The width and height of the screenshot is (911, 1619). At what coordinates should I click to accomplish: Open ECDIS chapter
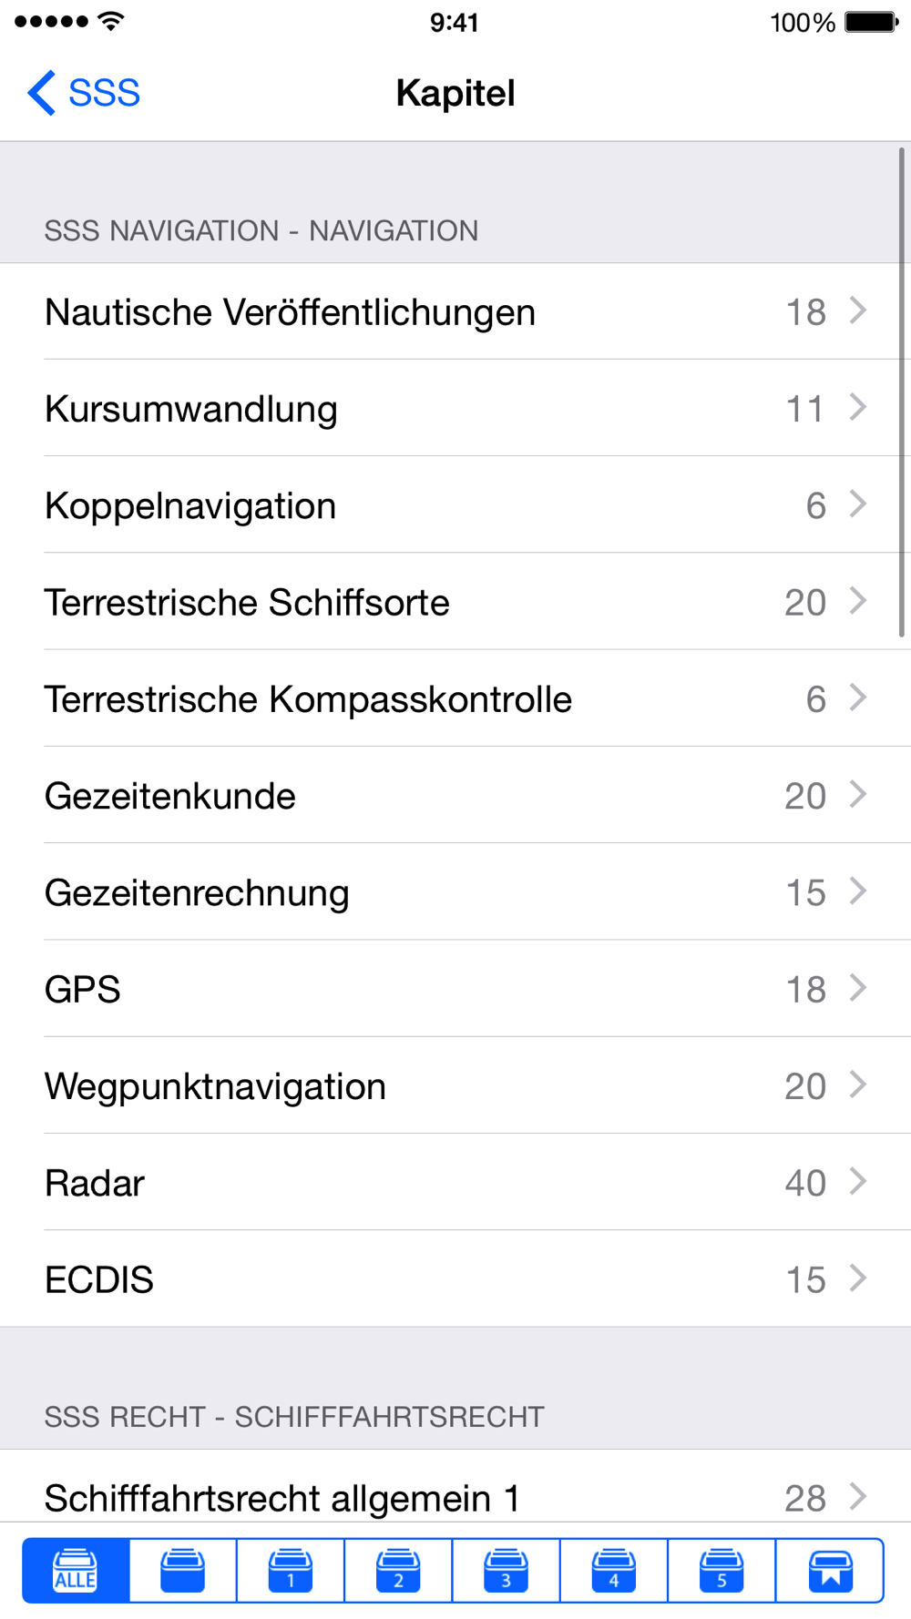(455, 1278)
